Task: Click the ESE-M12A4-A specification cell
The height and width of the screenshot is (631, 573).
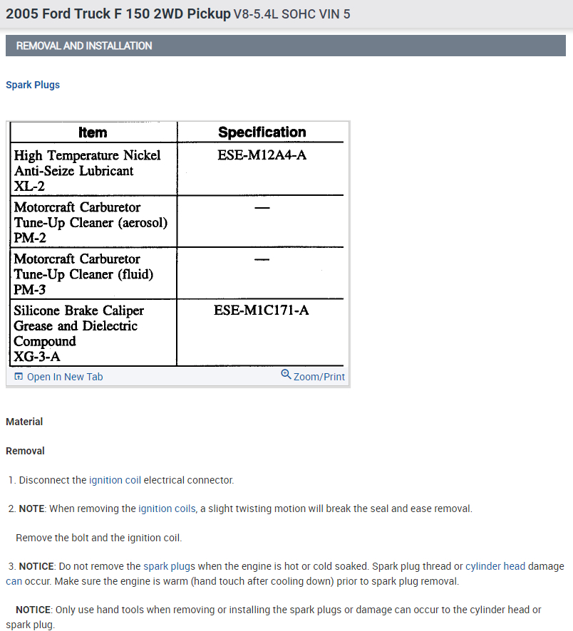Action: tap(262, 155)
